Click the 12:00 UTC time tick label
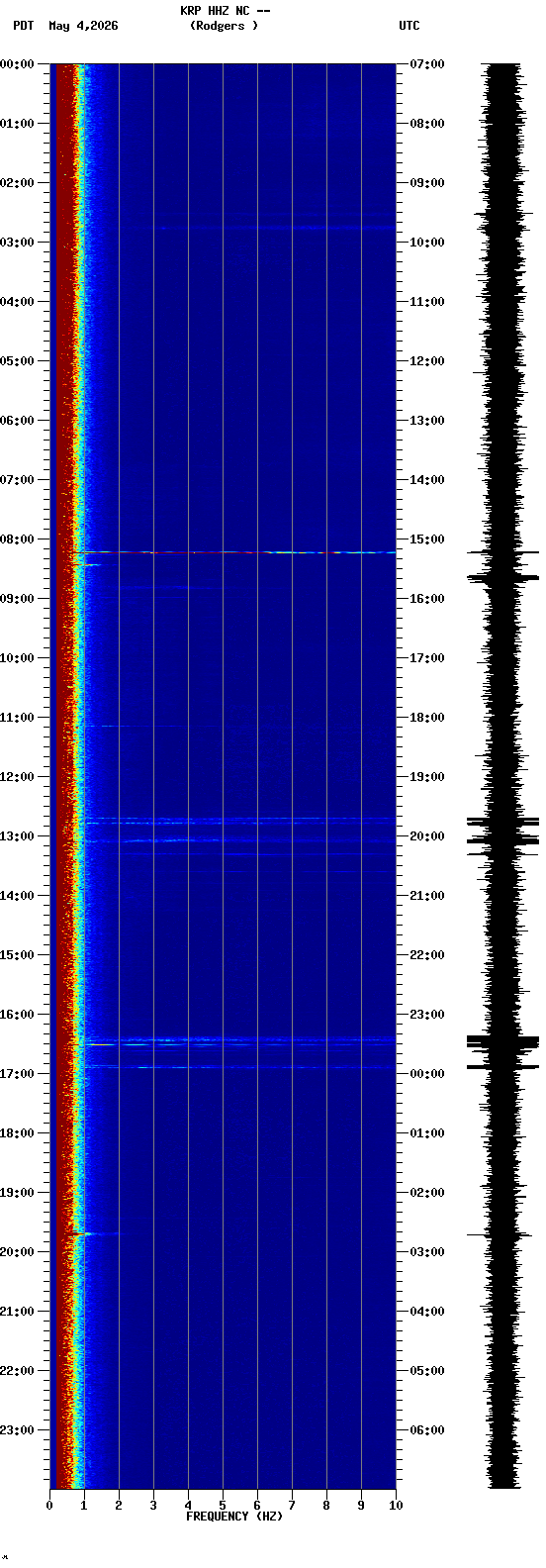The width and height of the screenshot is (546, 1568). 427,361
